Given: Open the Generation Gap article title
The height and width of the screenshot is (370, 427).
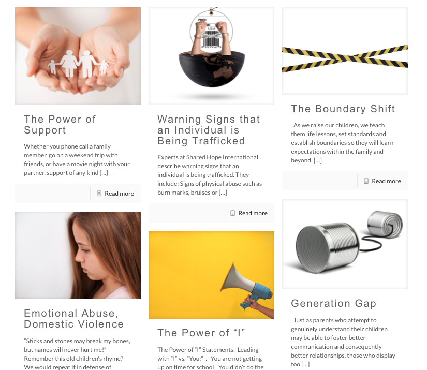Looking at the screenshot, I should pyautogui.click(x=334, y=303).
